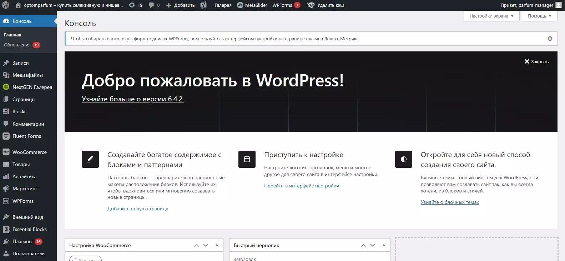Expand the Помощь help dropdown
This screenshot has height=261, width=565.
pos(540,16)
